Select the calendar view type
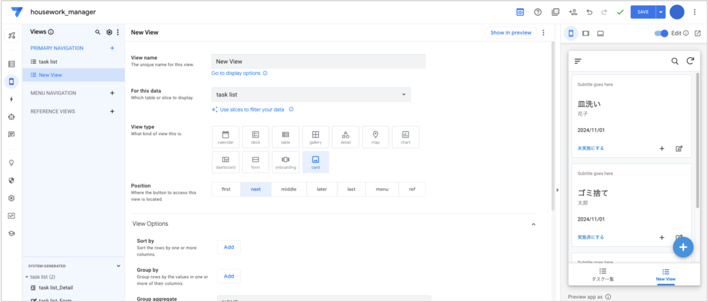 (x=225, y=137)
